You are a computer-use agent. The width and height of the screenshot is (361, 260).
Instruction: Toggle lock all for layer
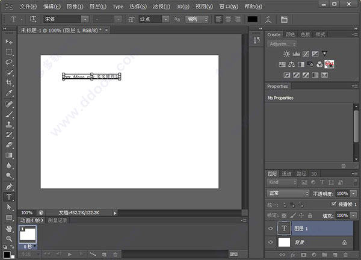(310, 215)
